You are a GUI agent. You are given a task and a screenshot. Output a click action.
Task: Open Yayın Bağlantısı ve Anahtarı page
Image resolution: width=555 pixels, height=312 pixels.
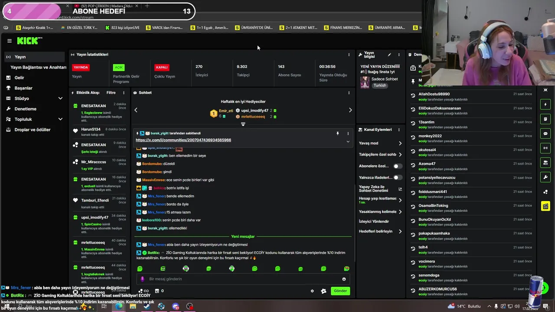click(x=38, y=67)
